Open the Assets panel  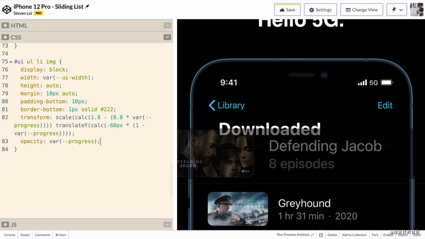point(25,235)
